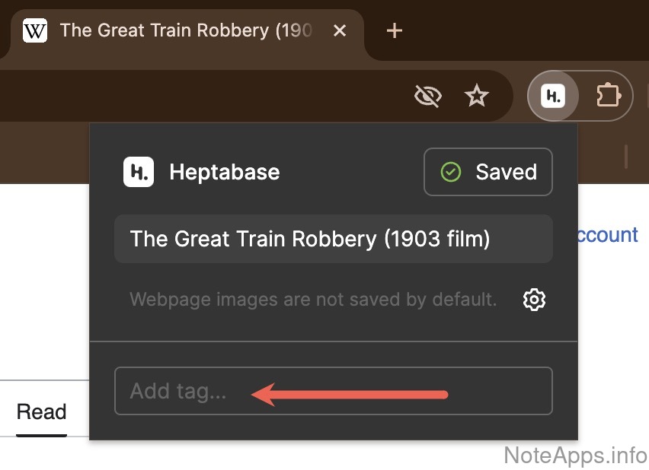
Task: Bookmark this page with the star icon
Action: coord(477,96)
